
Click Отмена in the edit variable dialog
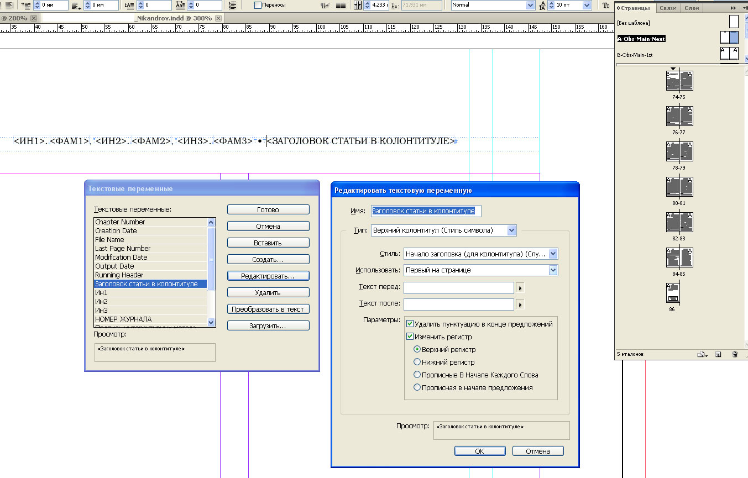point(538,451)
